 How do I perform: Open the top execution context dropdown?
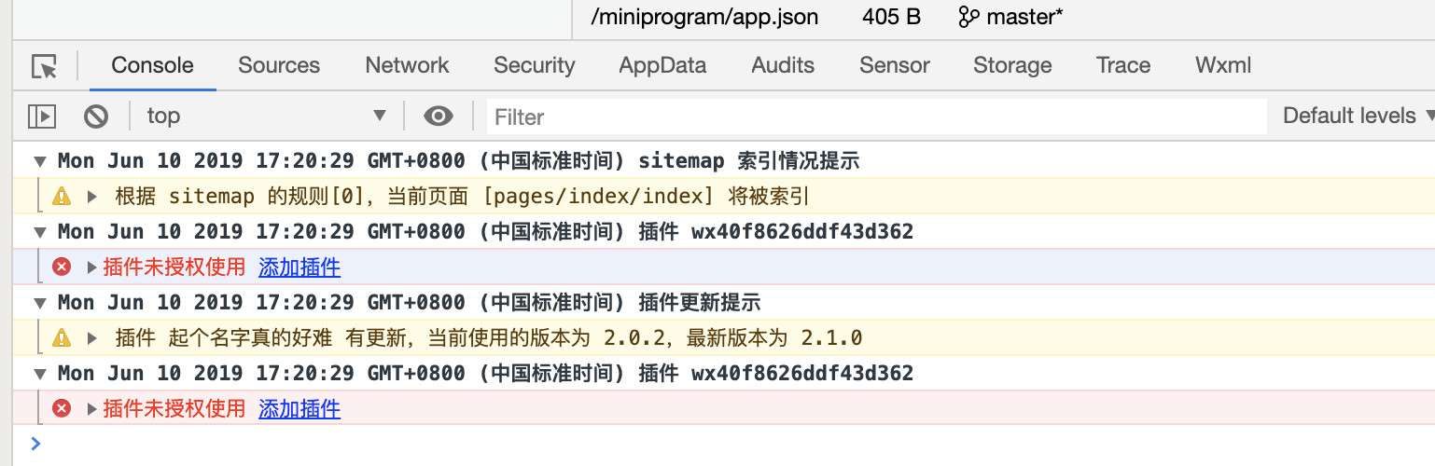pyautogui.click(x=266, y=116)
